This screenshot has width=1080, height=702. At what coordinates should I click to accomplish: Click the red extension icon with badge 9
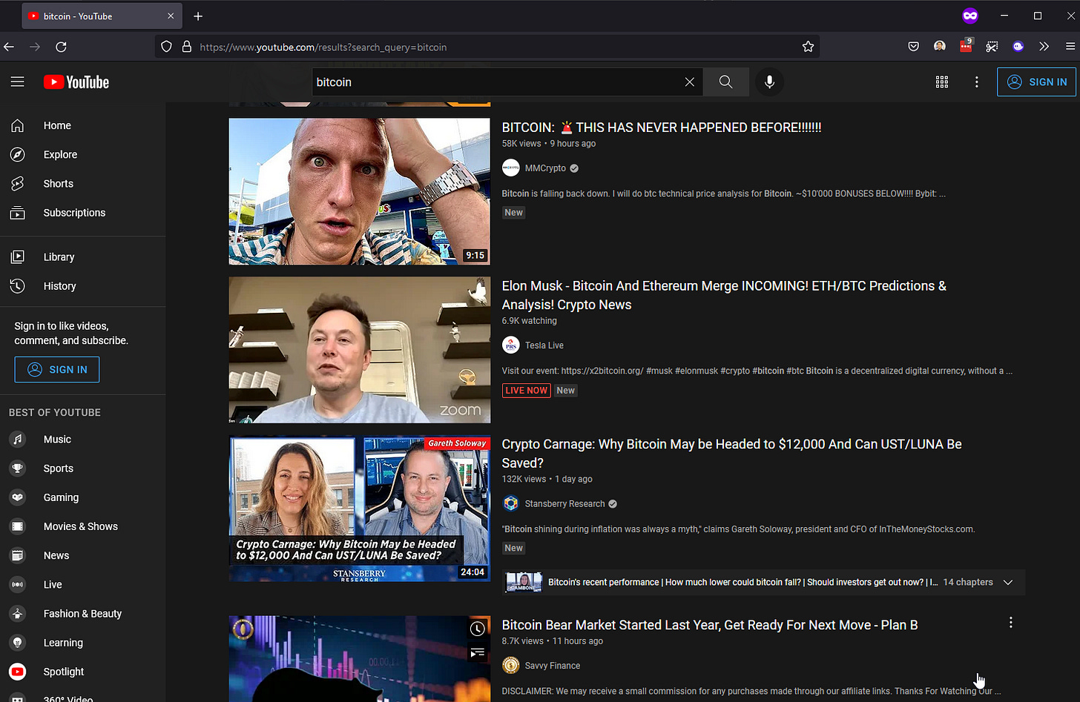(x=966, y=46)
